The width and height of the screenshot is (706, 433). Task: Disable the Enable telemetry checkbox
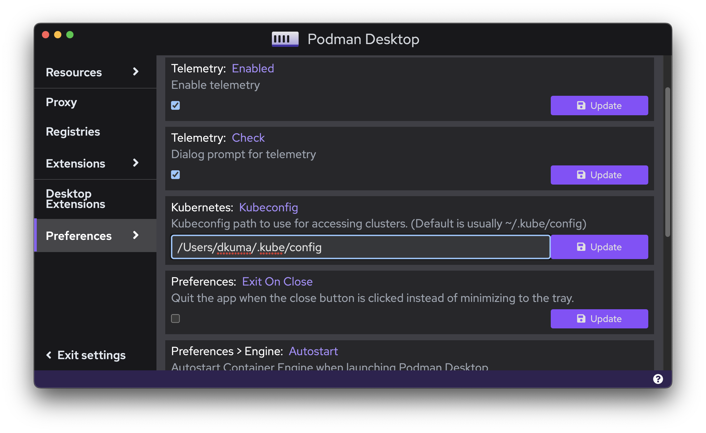pyautogui.click(x=175, y=106)
